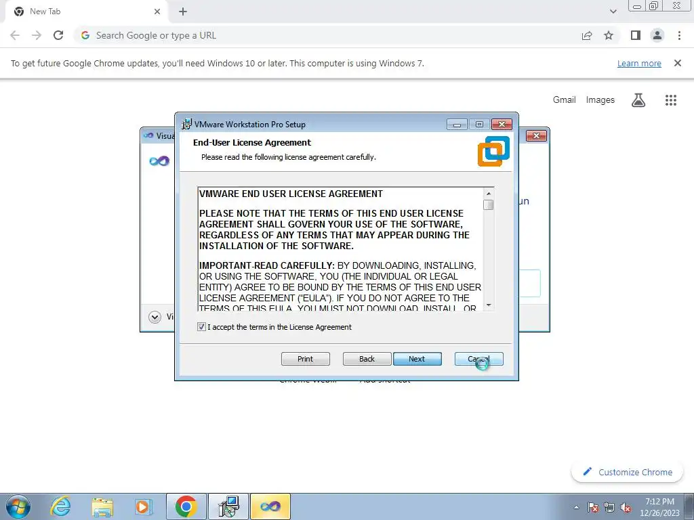Focus the Chrome address bar
Viewport: 694px width, 520px height.
pos(327,35)
